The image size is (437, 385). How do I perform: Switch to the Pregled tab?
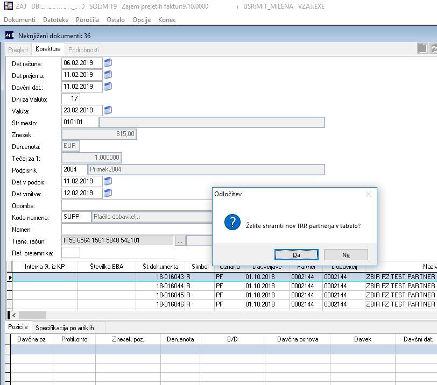coord(18,49)
